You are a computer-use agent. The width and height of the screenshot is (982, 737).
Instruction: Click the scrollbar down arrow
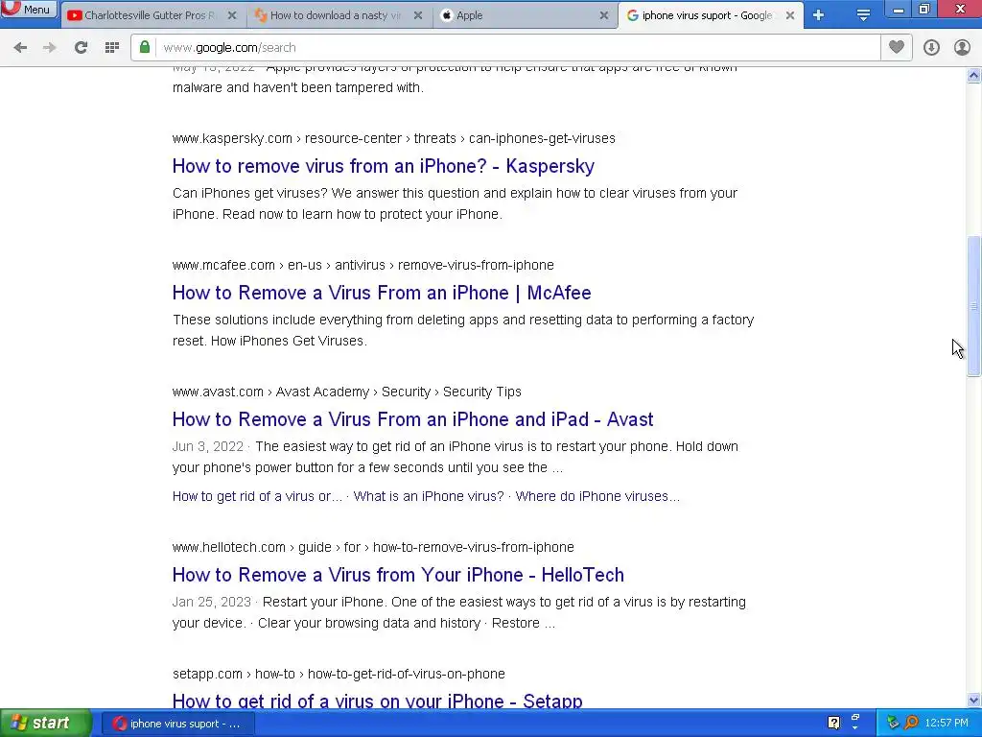(x=974, y=700)
